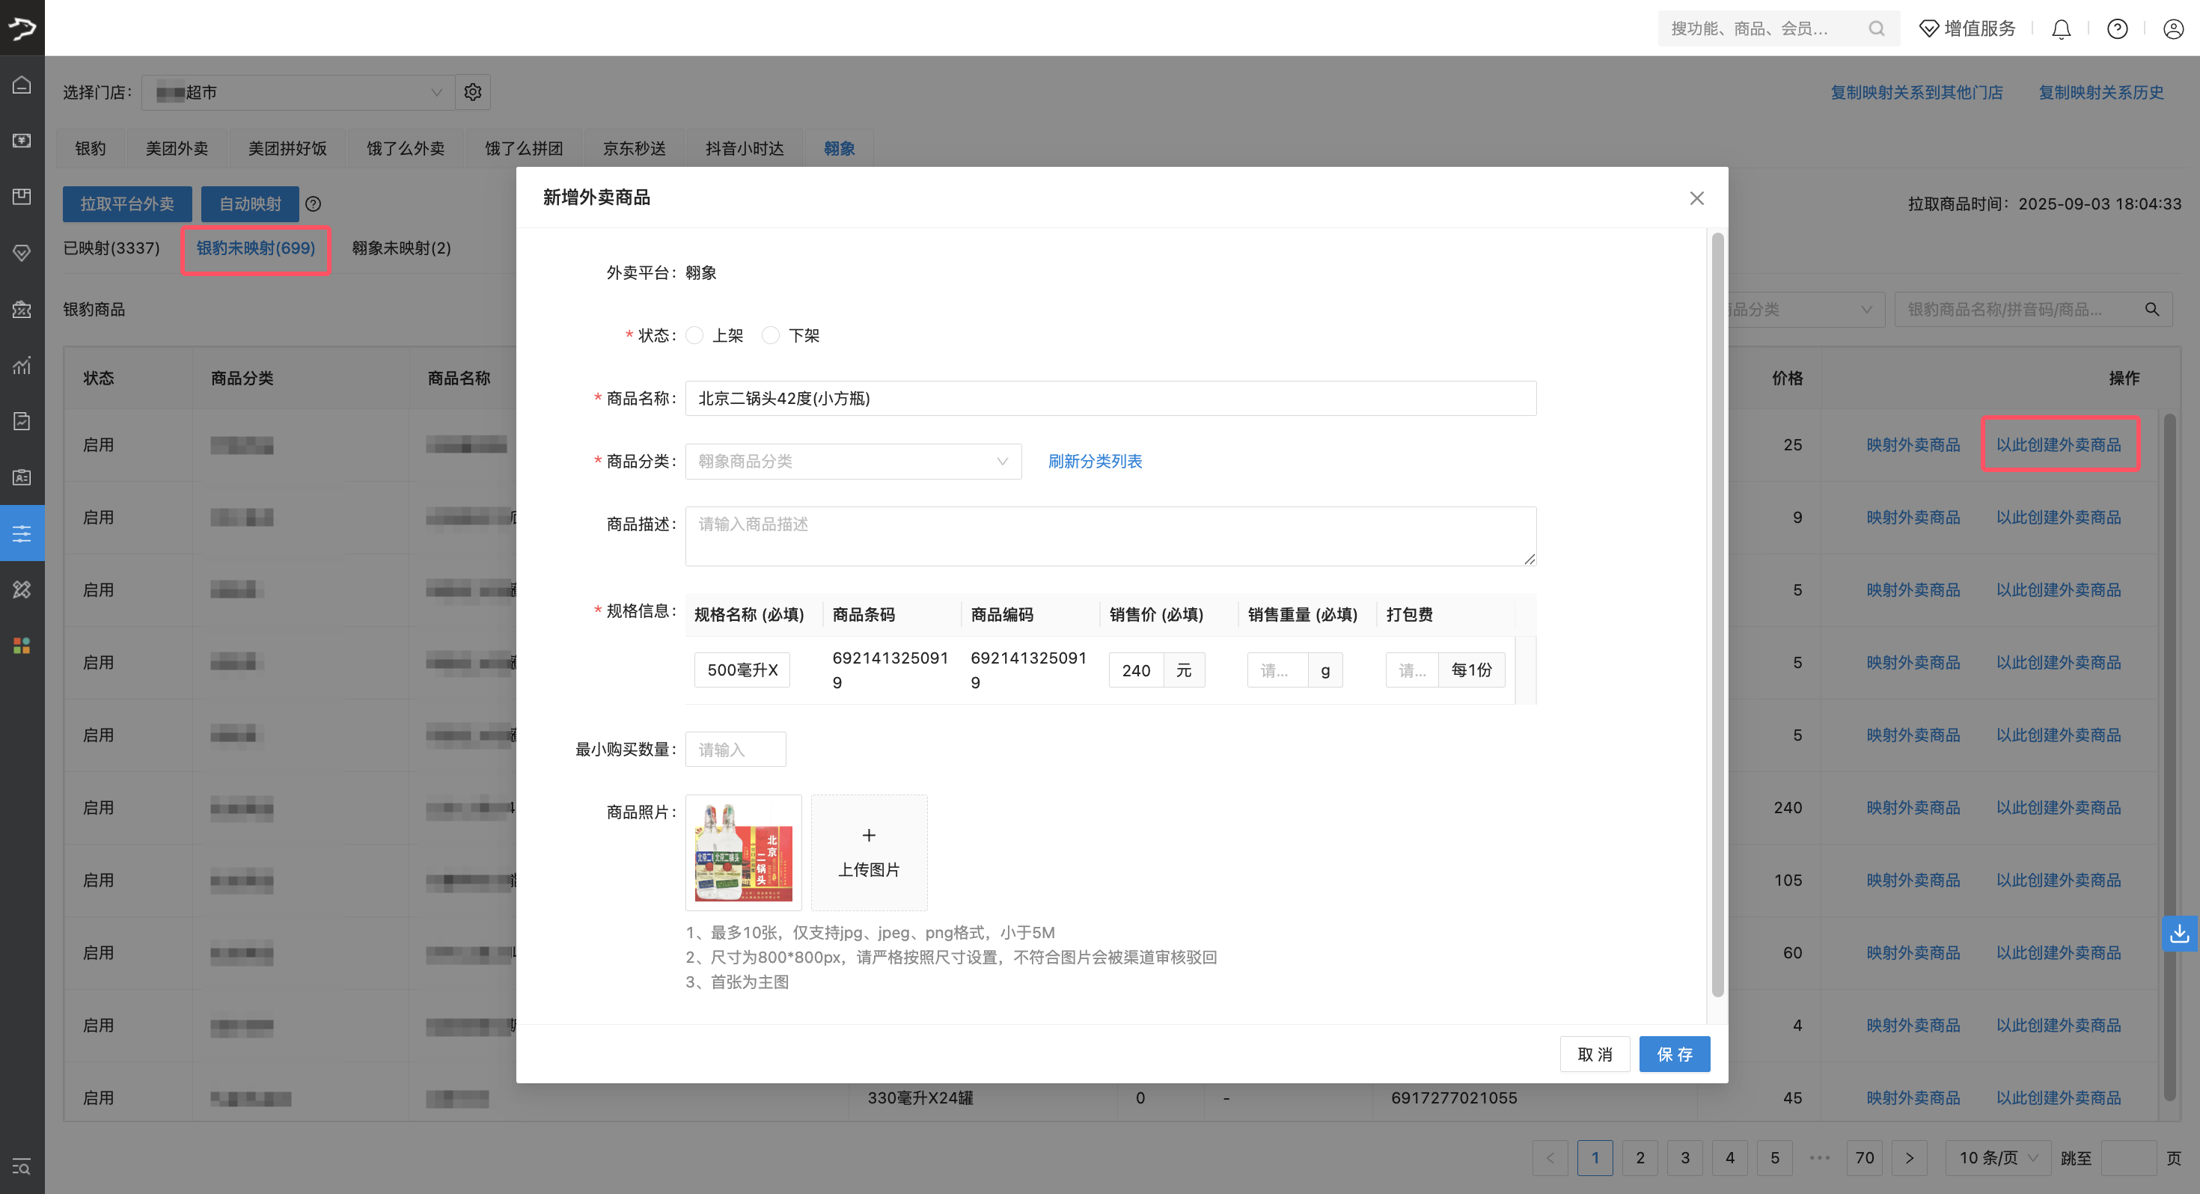The image size is (2200, 1194).
Task: Select the 下架 radio button
Action: pyautogui.click(x=771, y=335)
